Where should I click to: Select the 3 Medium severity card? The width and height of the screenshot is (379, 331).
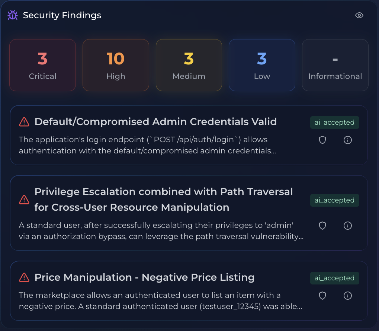189,65
